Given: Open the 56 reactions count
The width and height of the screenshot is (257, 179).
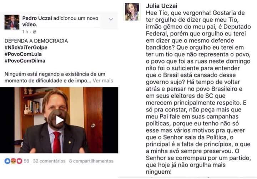Looking at the screenshot, I should [x=26, y=161].
